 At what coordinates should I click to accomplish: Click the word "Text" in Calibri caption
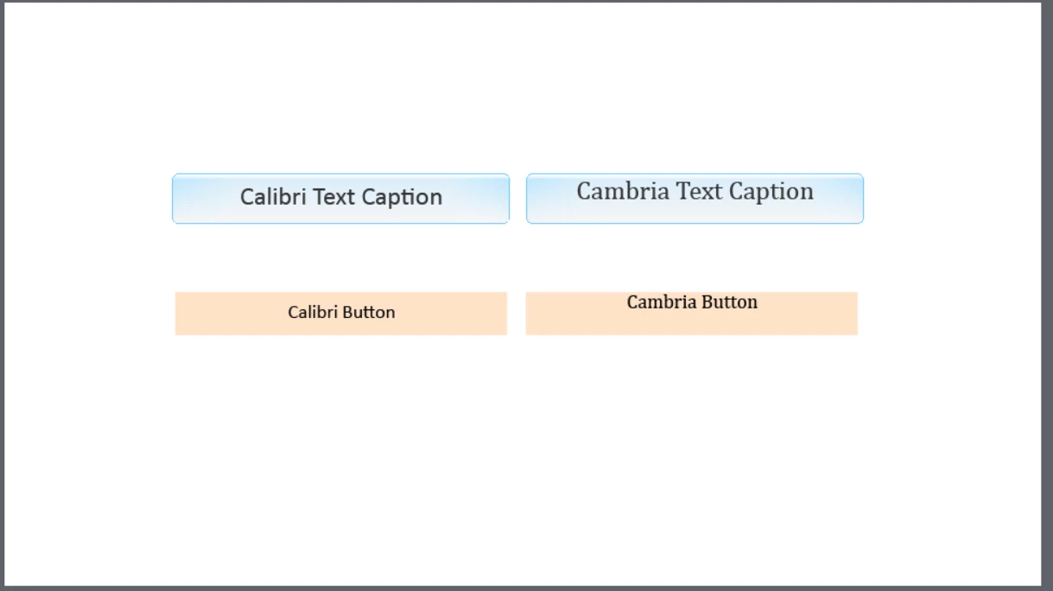coord(333,197)
